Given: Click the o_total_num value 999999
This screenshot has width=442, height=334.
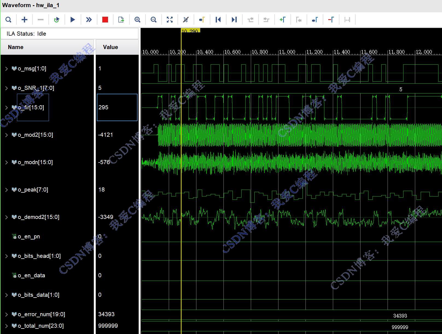Looking at the screenshot, I should tap(108, 326).
